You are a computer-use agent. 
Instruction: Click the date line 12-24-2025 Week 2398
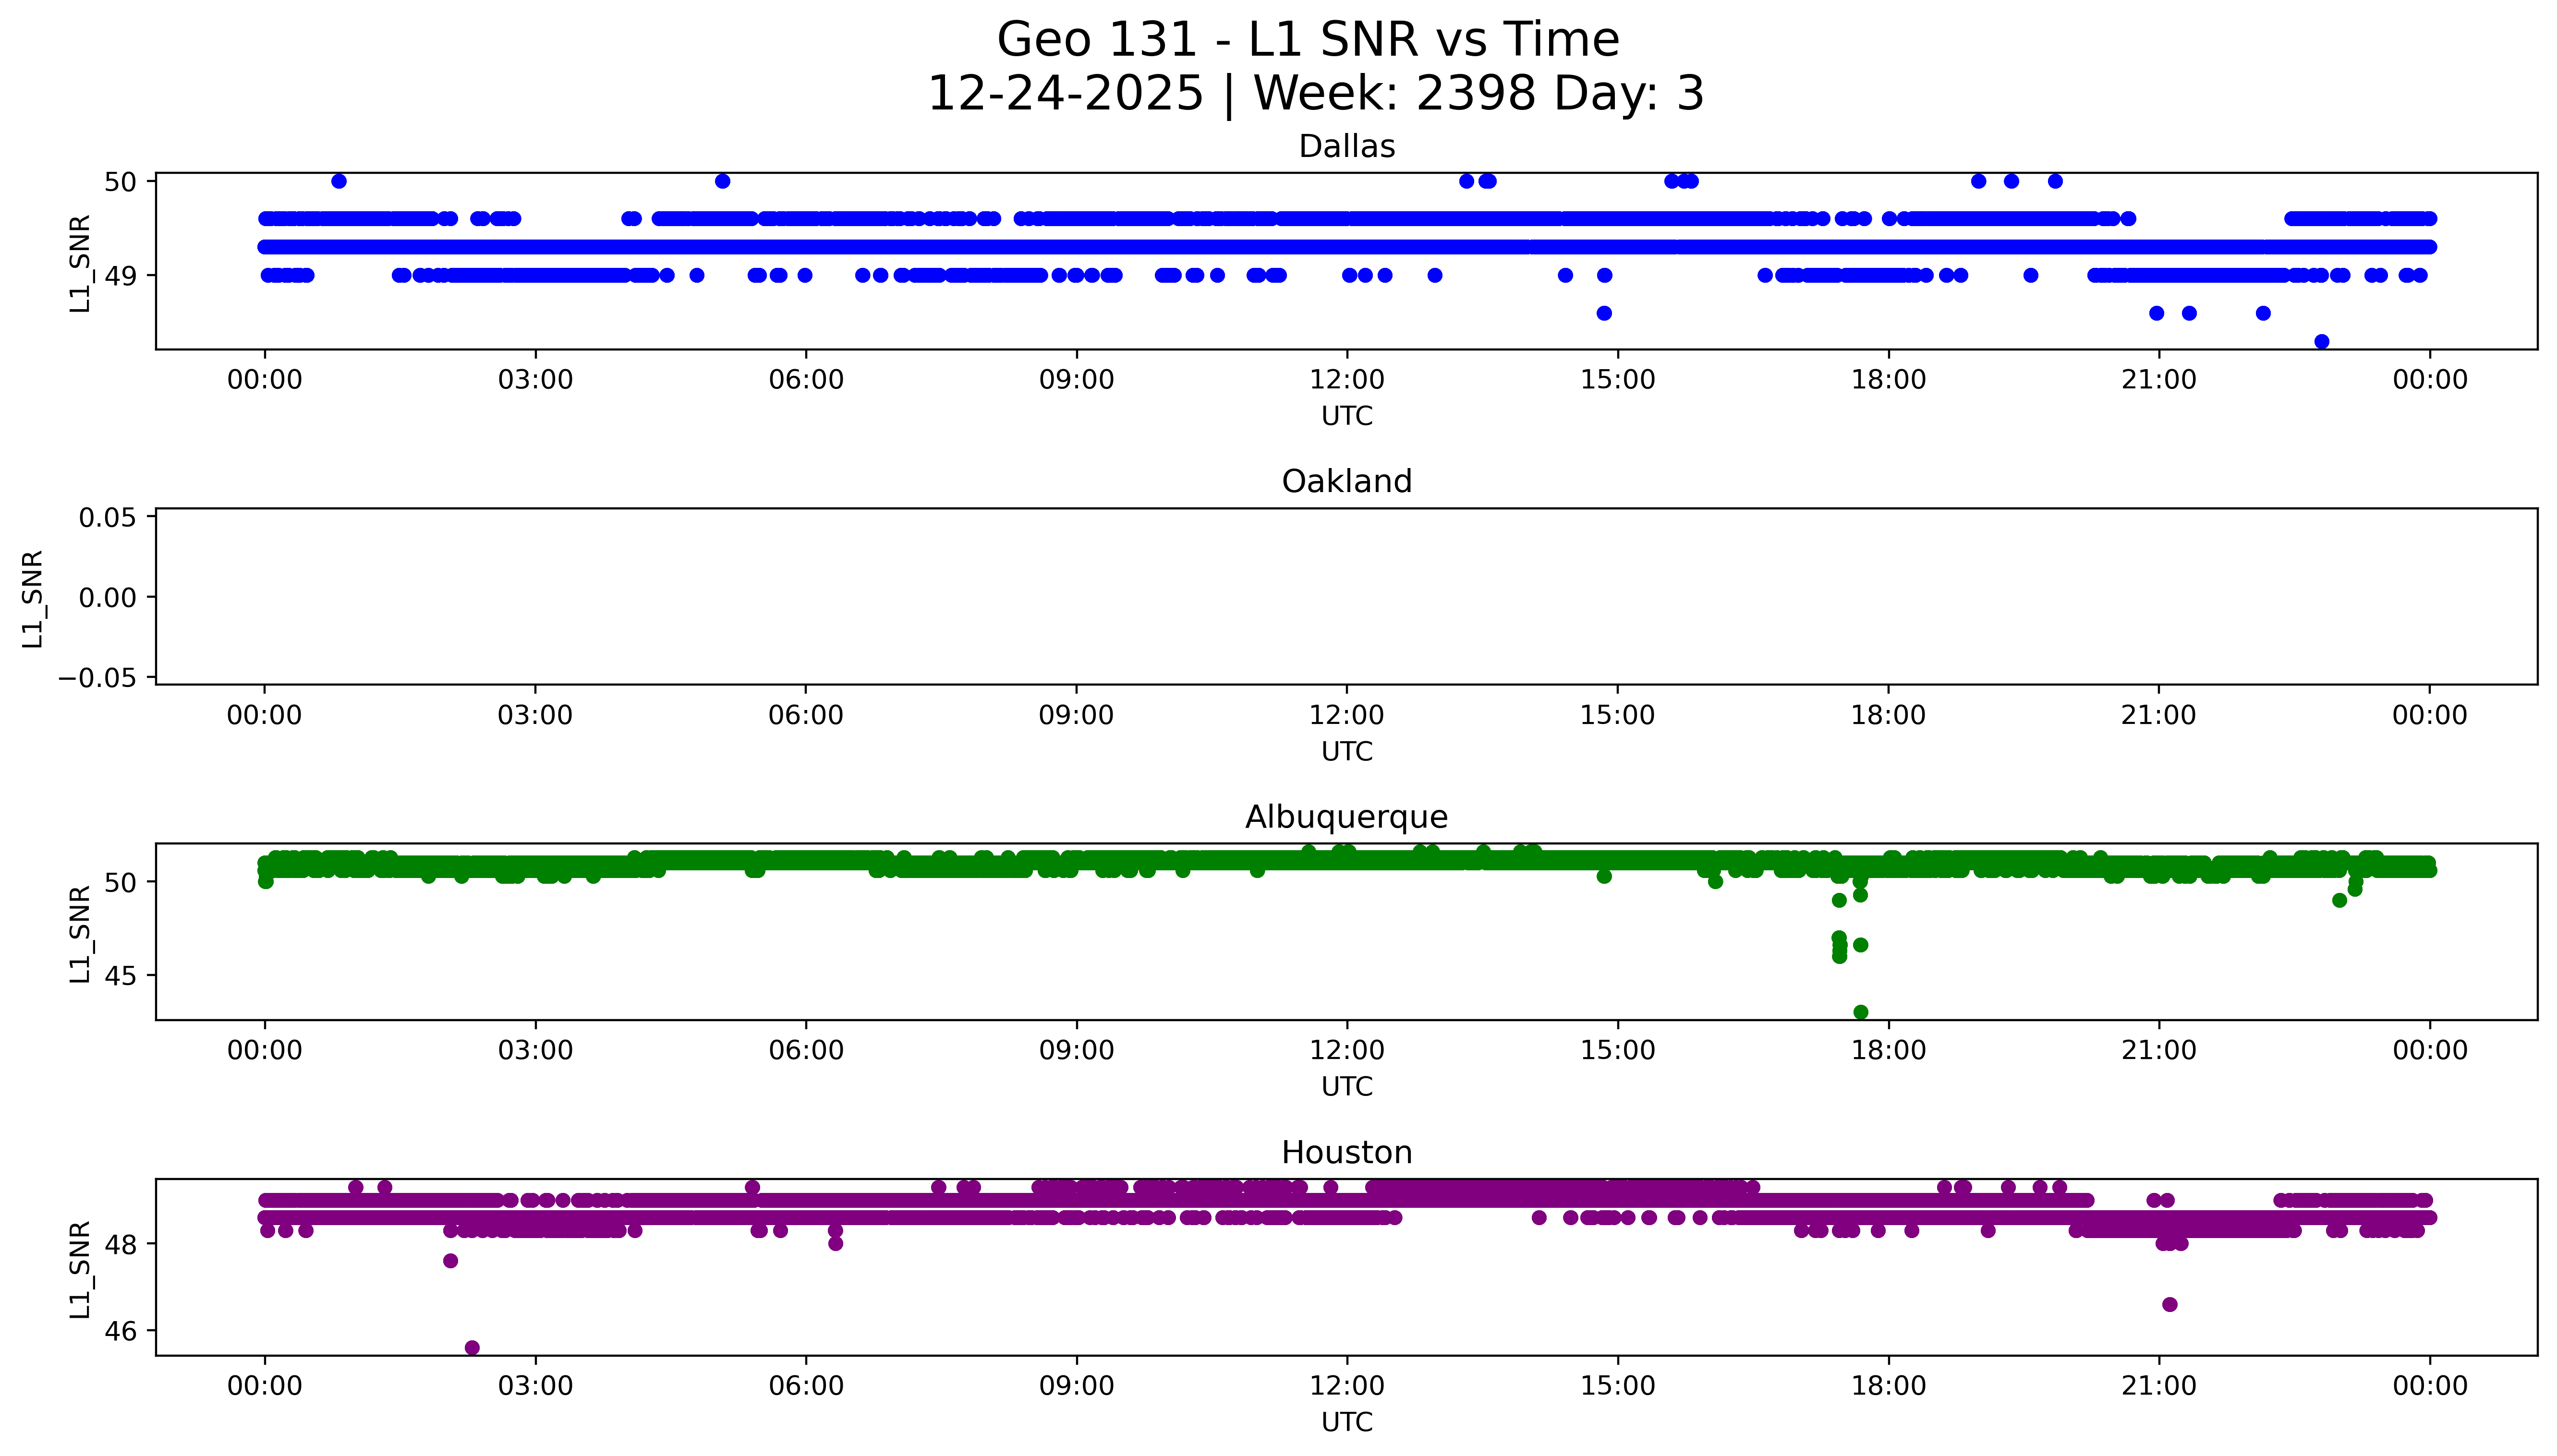[x=1315, y=94]
